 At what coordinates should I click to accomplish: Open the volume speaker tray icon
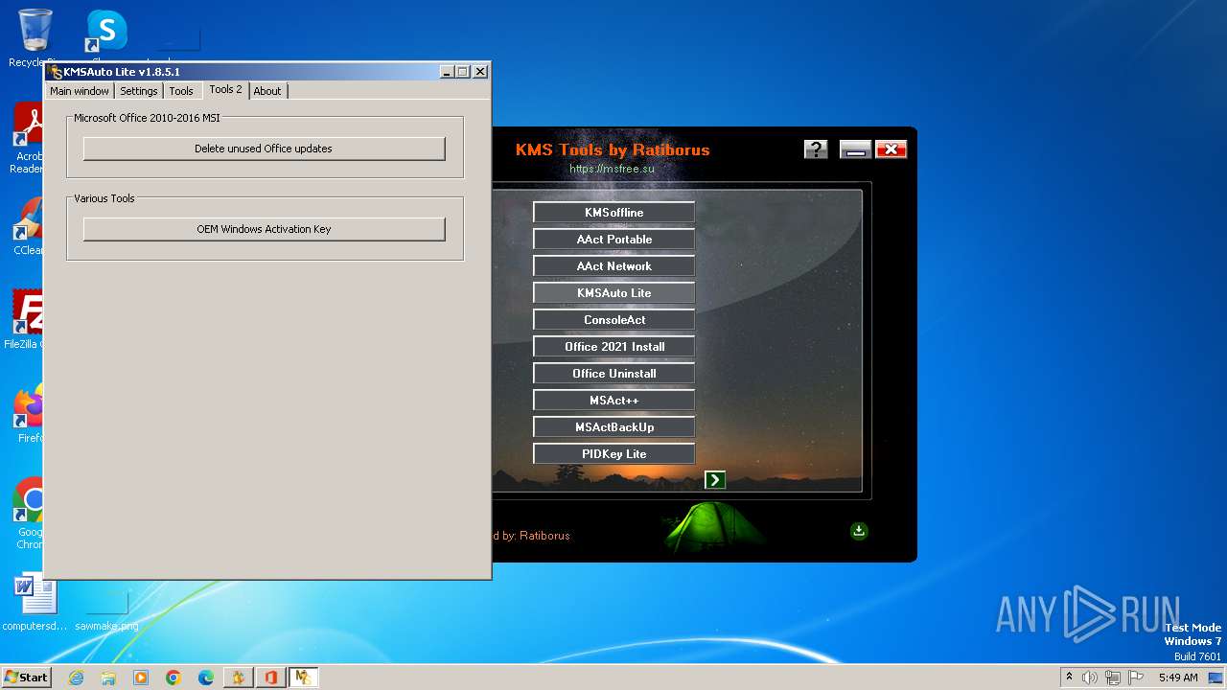click(1090, 678)
